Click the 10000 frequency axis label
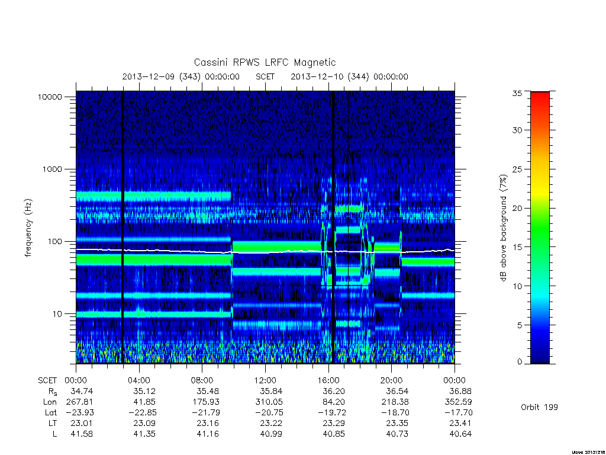This screenshot has height=455, width=606. [x=50, y=97]
